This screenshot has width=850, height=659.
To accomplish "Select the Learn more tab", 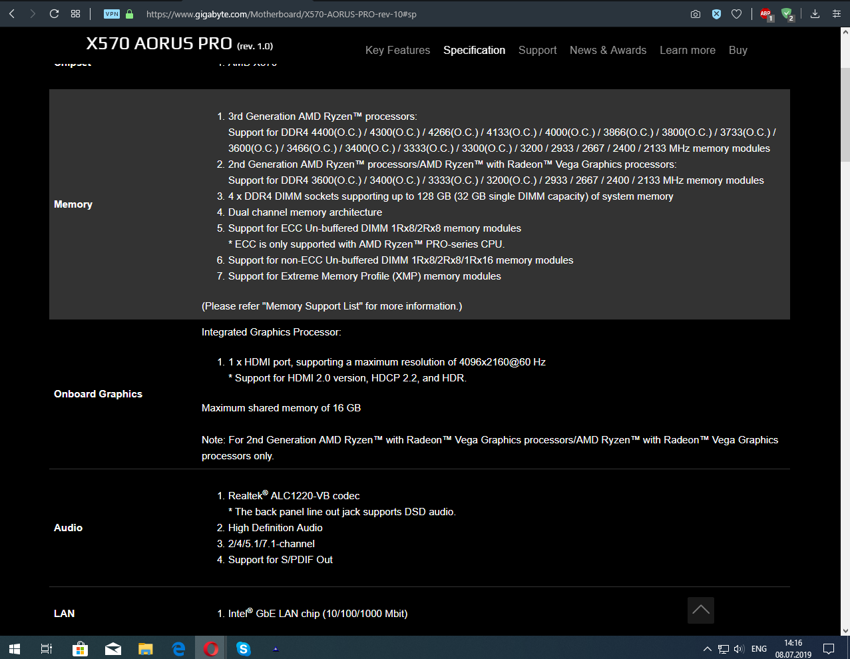I will (x=688, y=51).
